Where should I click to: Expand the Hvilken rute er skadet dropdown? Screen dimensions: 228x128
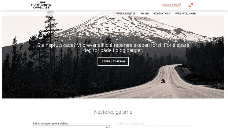(x=155, y=127)
